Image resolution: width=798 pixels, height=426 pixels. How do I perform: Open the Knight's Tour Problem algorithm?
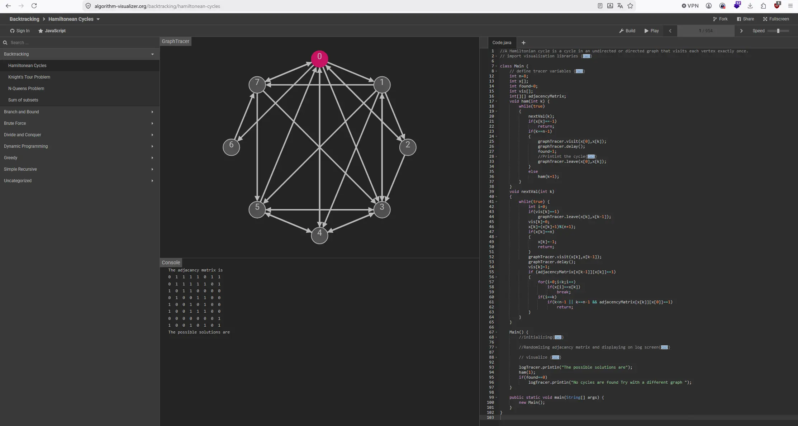click(29, 77)
